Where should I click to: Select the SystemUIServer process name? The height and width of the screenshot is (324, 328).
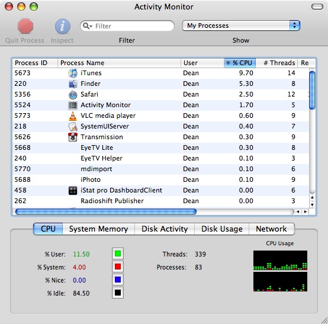click(105, 126)
